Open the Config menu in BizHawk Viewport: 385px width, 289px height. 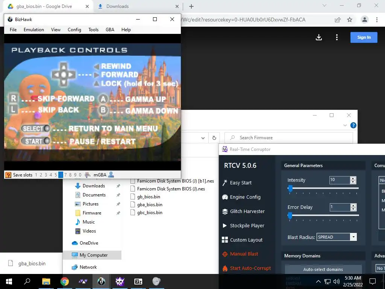pos(74,30)
